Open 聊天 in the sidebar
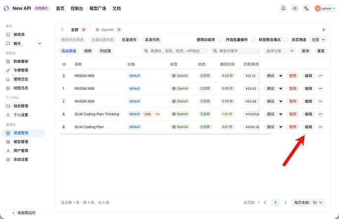The width and height of the screenshot is (339, 219). point(24,44)
